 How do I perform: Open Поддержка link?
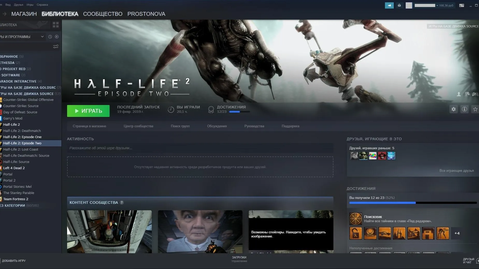click(x=290, y=126)
